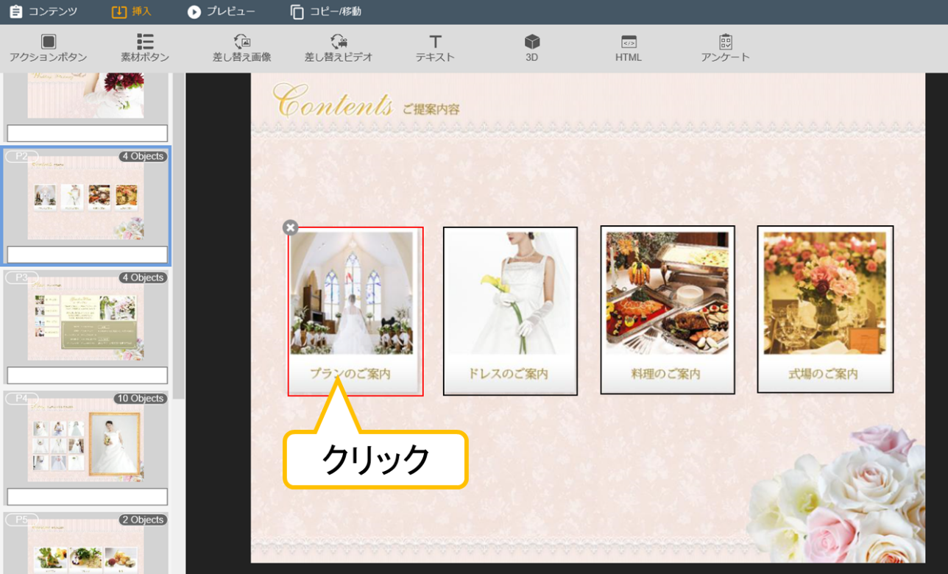Image resolution: width=948 pixels, height=574 pixels.
Task: Select the 素材ボタン insert tool
Action: tap(145, 48)
